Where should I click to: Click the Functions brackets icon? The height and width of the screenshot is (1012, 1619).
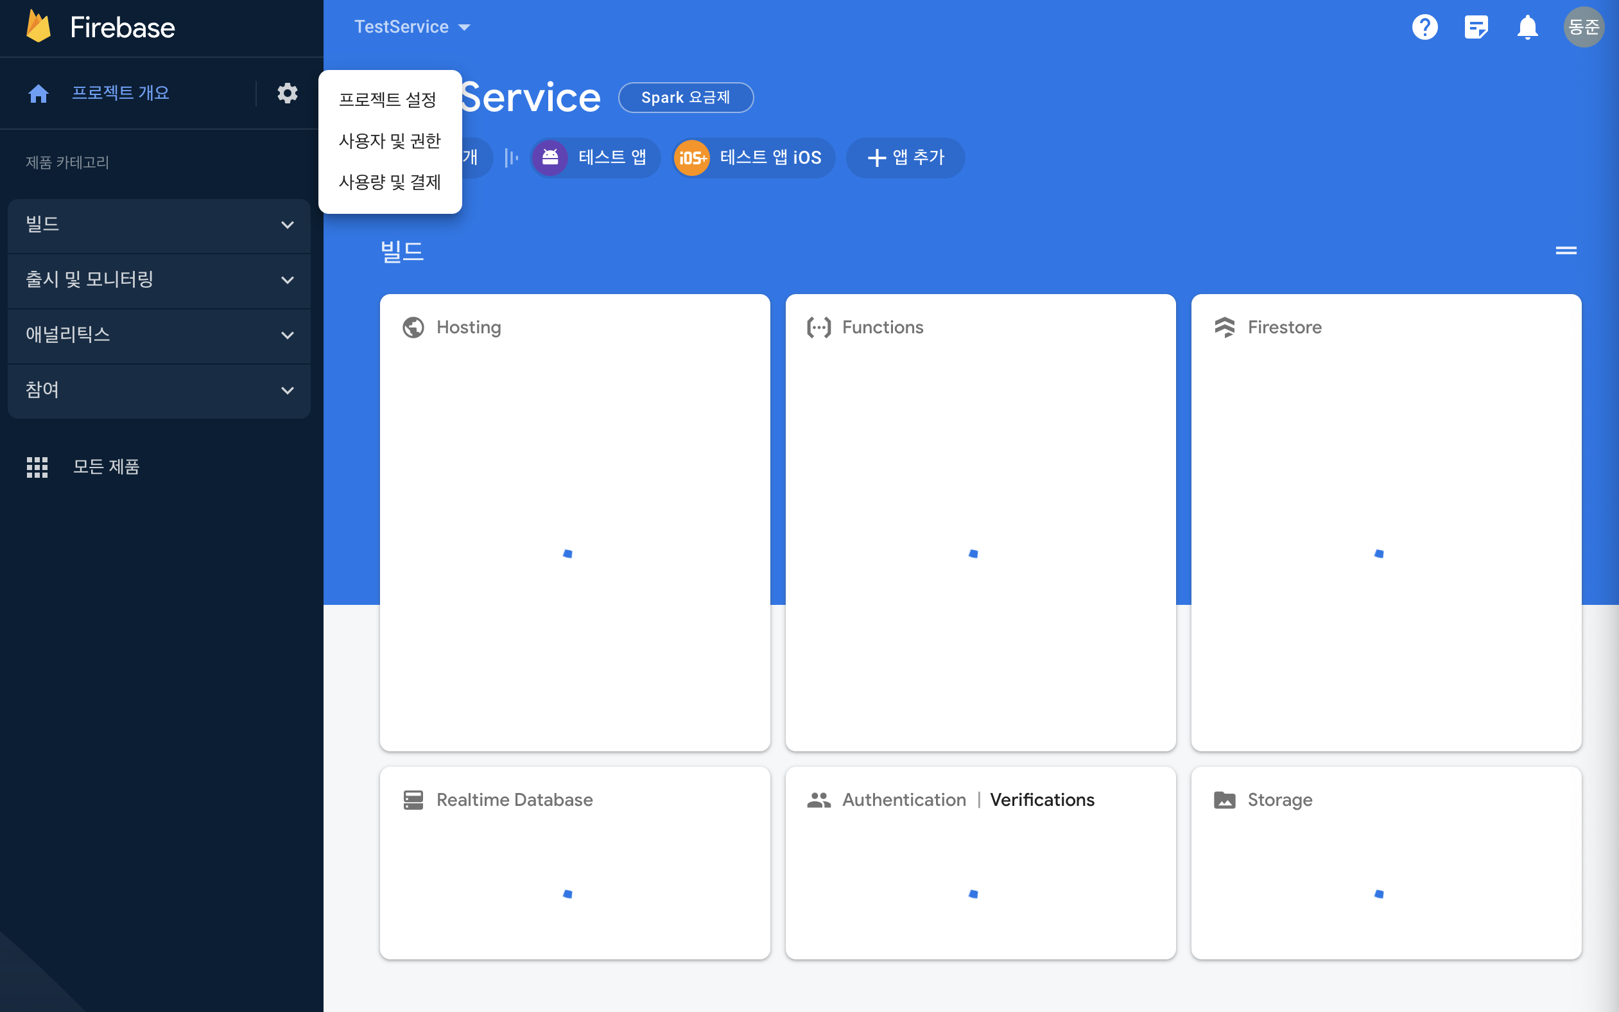point(819,327)
